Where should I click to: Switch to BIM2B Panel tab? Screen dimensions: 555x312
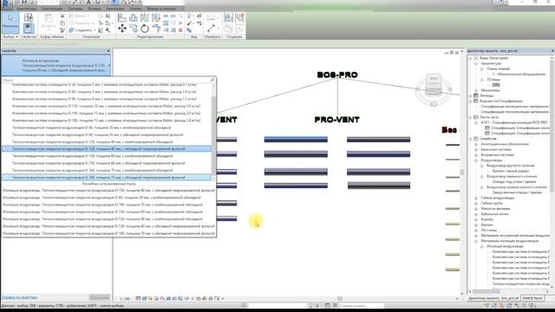coord(532,298)
